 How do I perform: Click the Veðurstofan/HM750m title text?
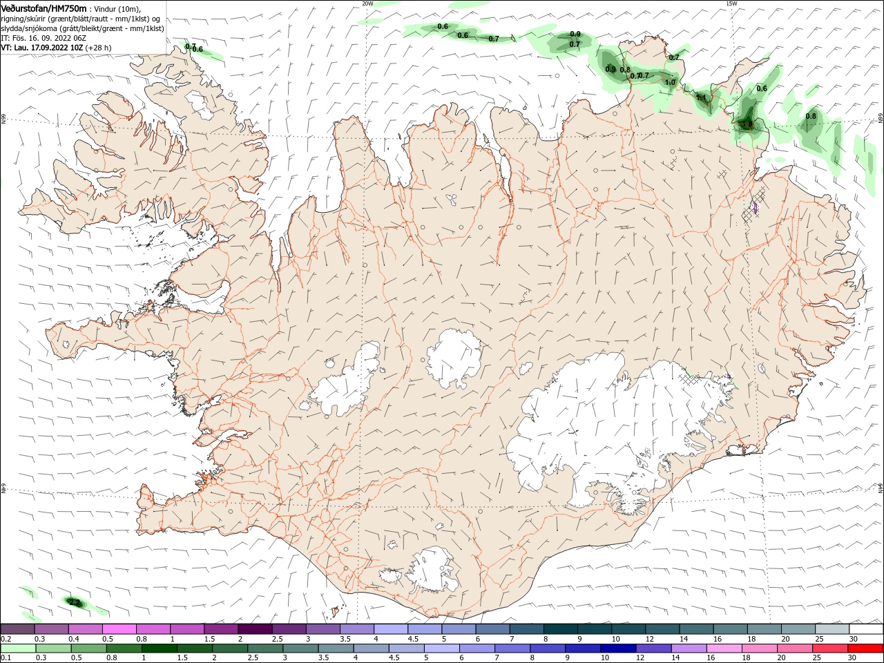(44, 8)
